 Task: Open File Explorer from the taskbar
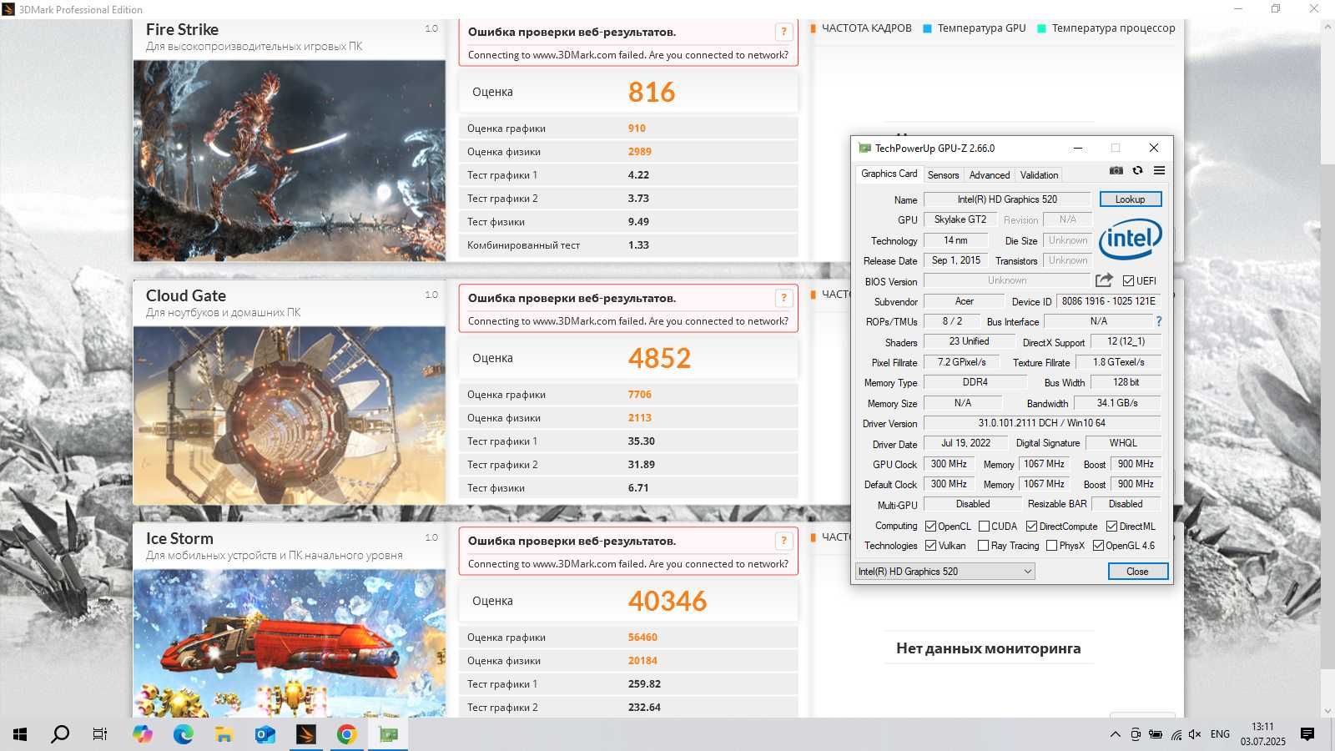224,734
